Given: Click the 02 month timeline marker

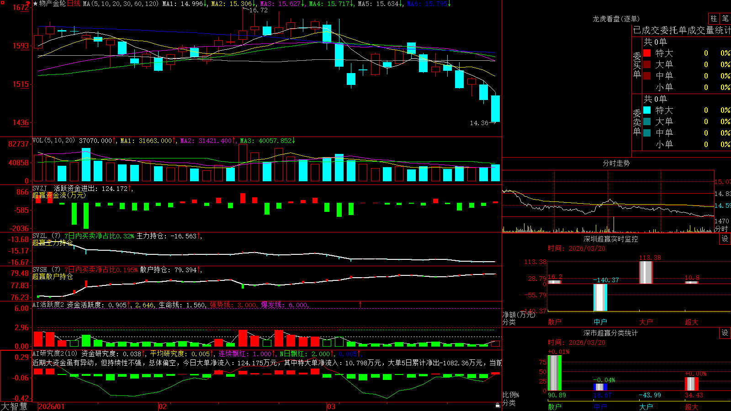Looking at the screenshot, I should (162, 406).
